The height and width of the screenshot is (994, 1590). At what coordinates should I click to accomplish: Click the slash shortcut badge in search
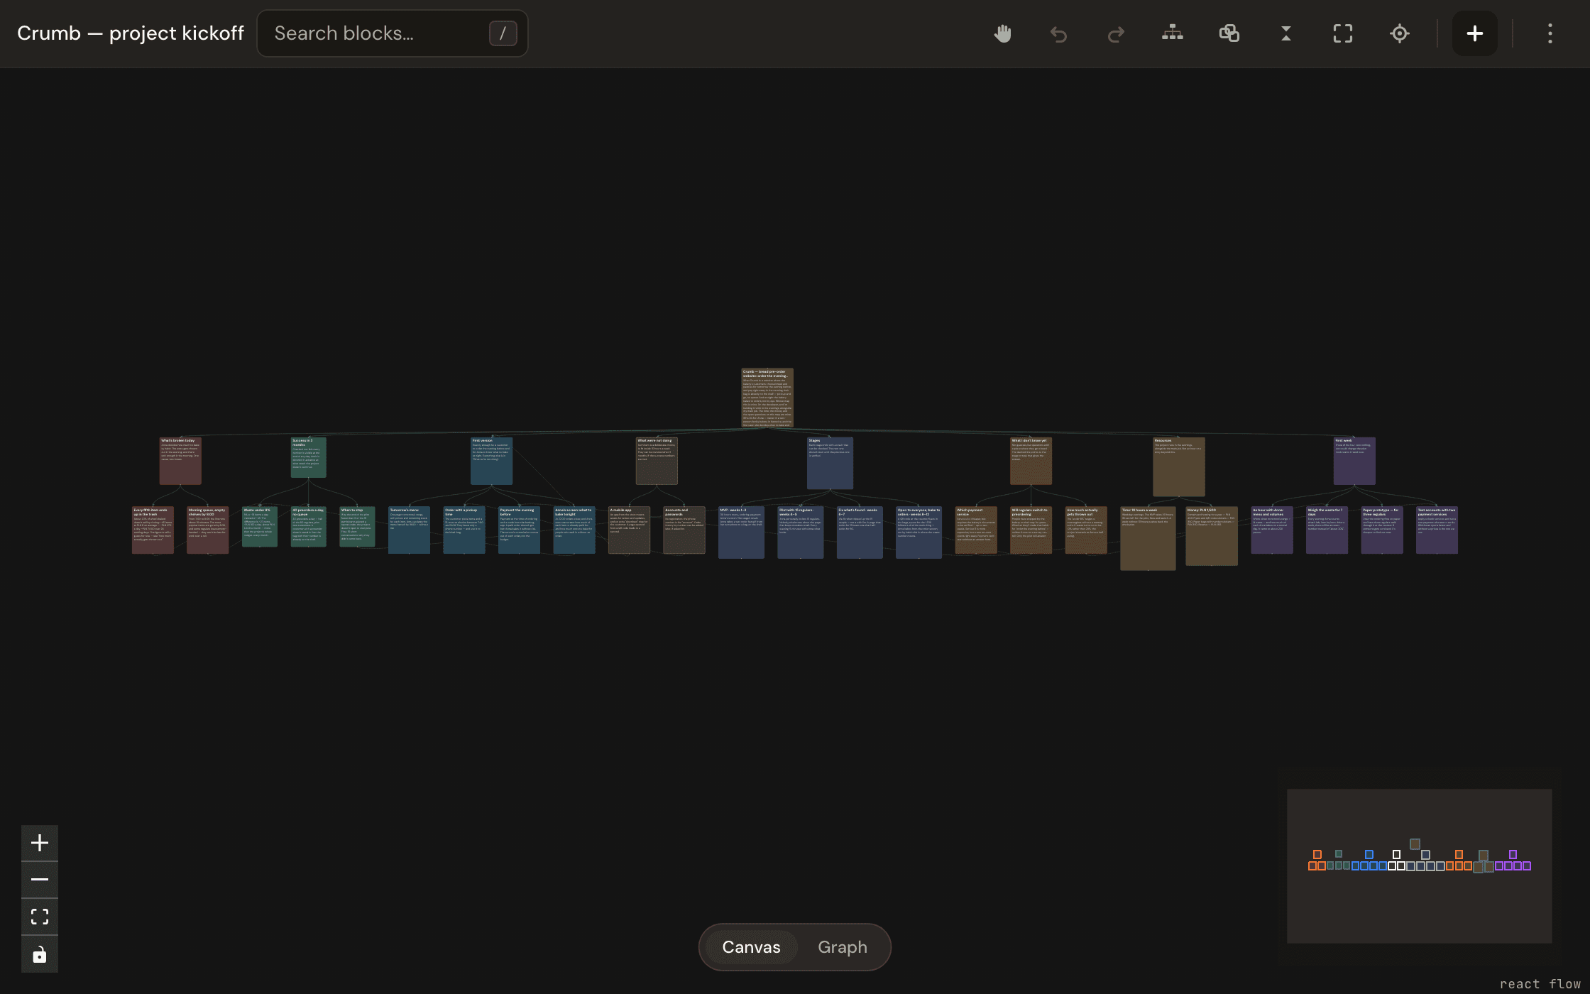pyautogui.click(x=503, y=33)
